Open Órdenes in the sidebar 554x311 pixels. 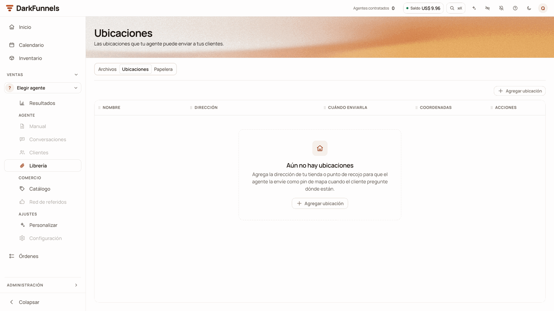pyautogui.click(x=43, y=256)
